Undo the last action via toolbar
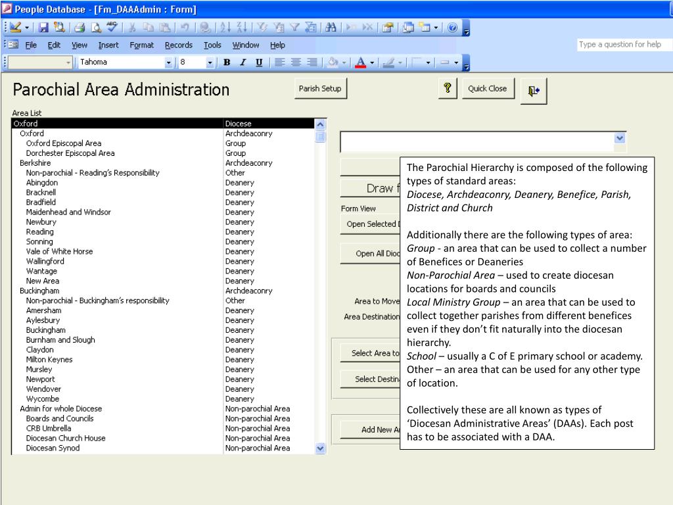673x505 pixels. tap(185, 28)
